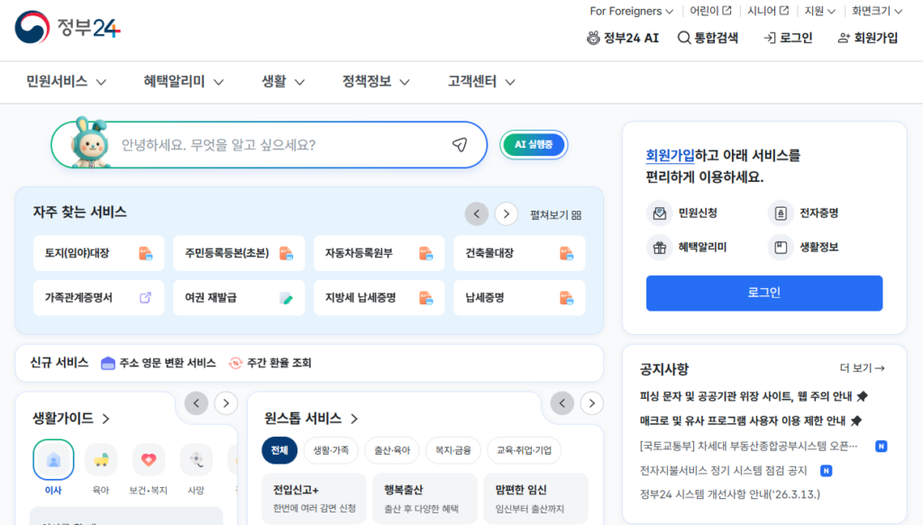923x525 pixels.
Task: Toggle the AI 실행중 switch
Action: pyautogui.click(x=534, y=144)
